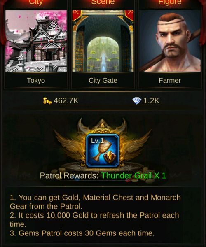This screenshot has width=206, height=247.
Task: Tap the Lv.1 badge on reward
Action: 97,141
